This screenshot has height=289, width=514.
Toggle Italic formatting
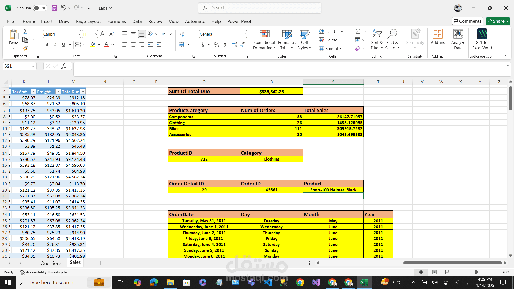55,45
